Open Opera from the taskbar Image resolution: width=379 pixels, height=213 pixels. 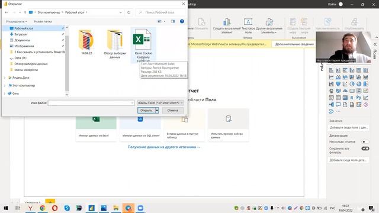pos(55,208)
